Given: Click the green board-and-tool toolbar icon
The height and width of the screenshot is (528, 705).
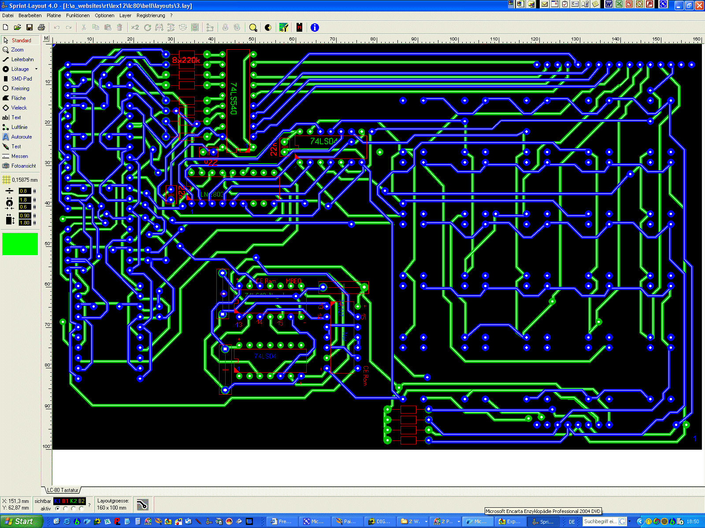Looking at the screenshot, I should (284, 27).
